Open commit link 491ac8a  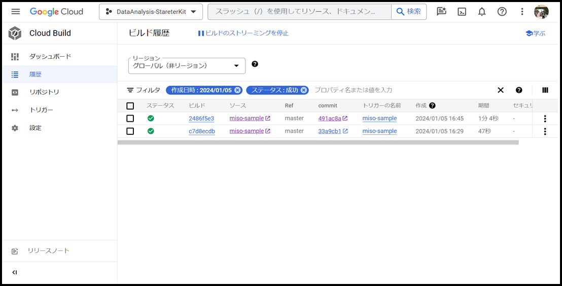point(330,119)
